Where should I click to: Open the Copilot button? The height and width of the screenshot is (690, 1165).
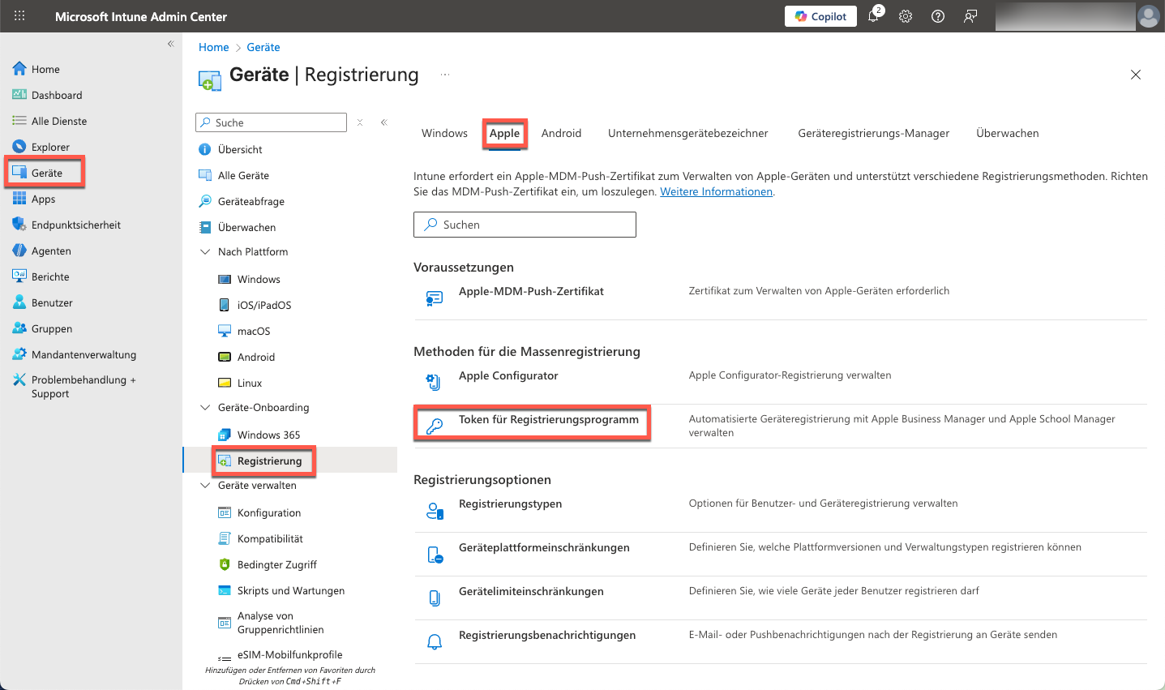point(820,16)
